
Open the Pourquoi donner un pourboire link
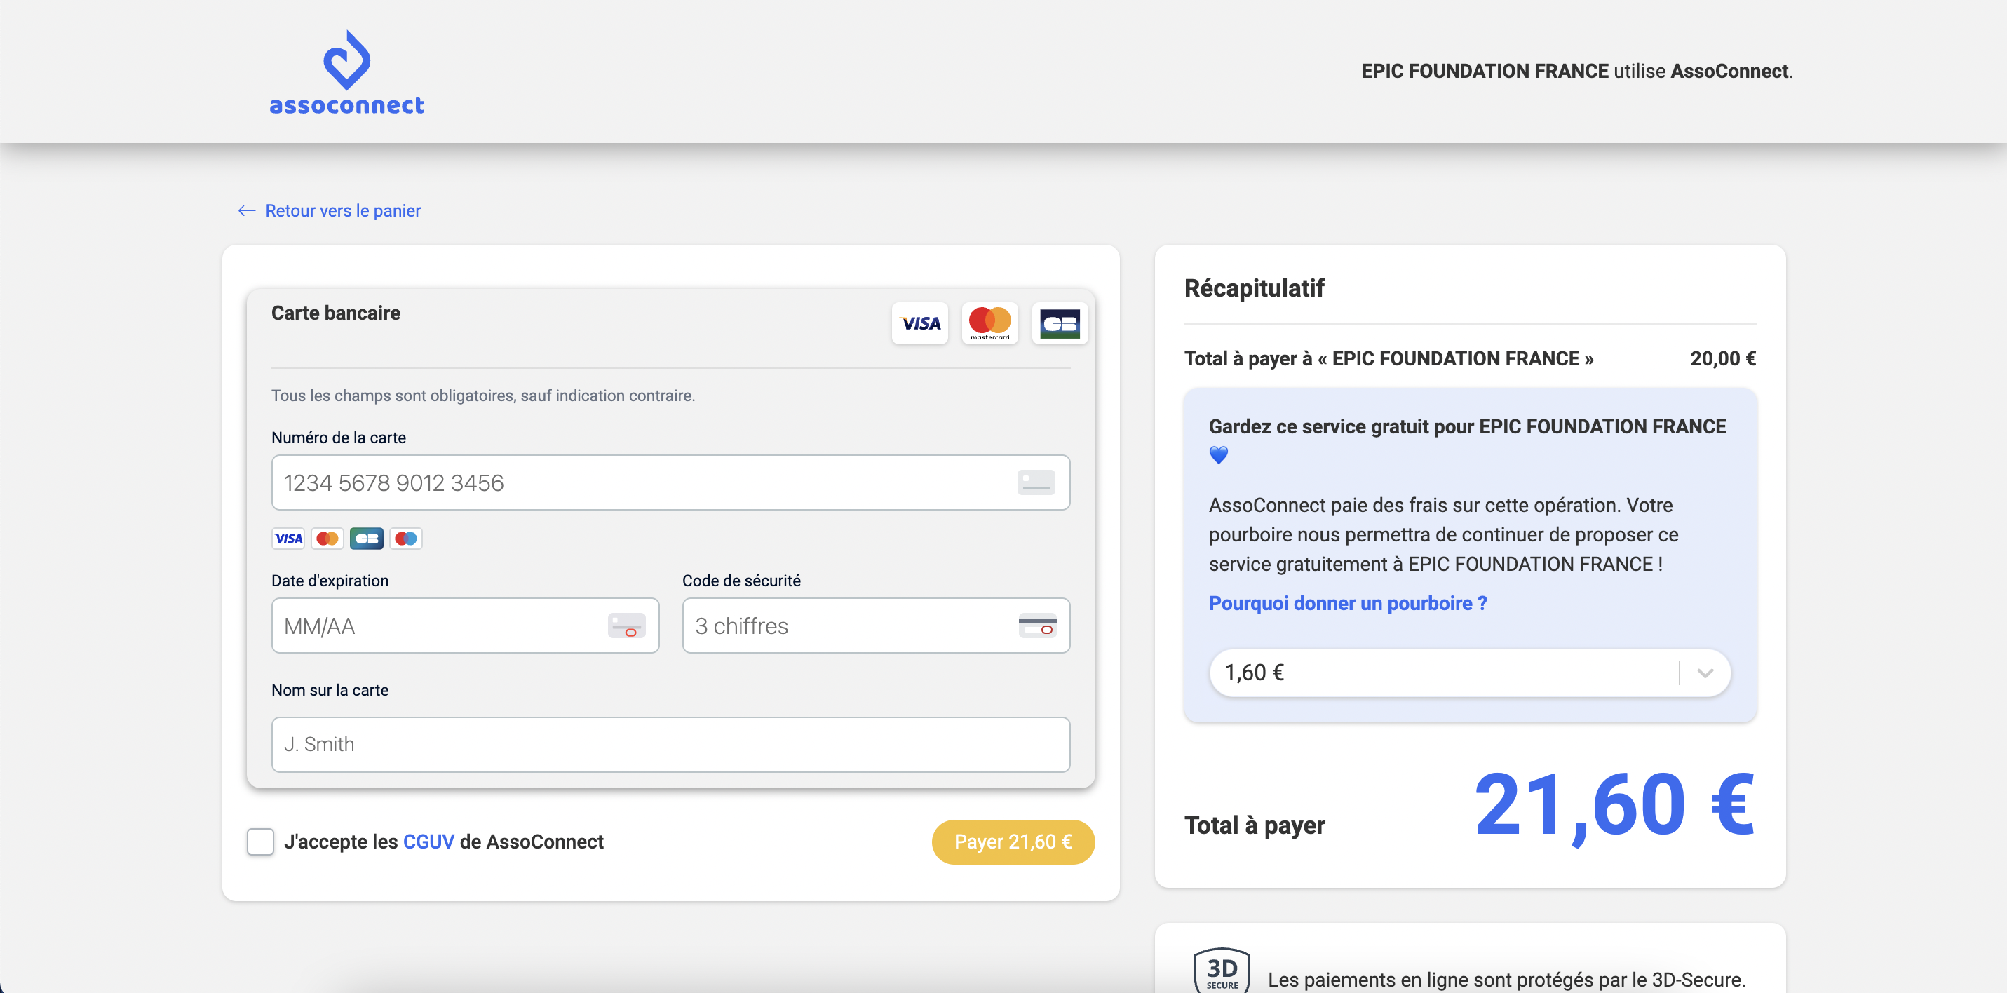coord(1347,603)
